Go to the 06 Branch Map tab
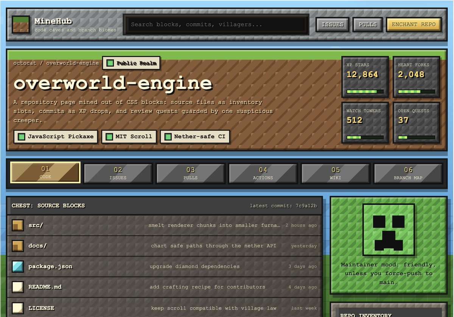The image size is (454, 317). (408, 173)
